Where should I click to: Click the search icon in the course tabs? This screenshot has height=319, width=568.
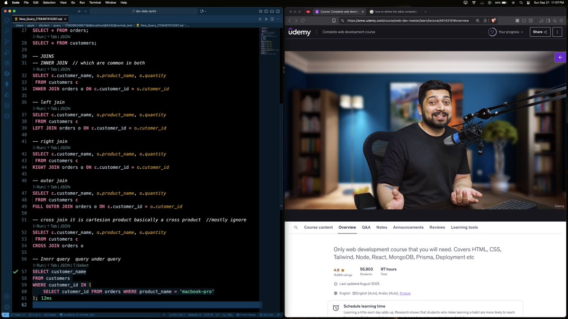coord(296,227)
